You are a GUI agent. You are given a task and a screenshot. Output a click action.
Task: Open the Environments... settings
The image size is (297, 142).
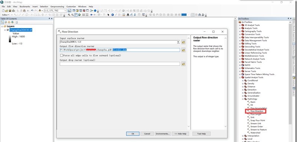(163, 133)
